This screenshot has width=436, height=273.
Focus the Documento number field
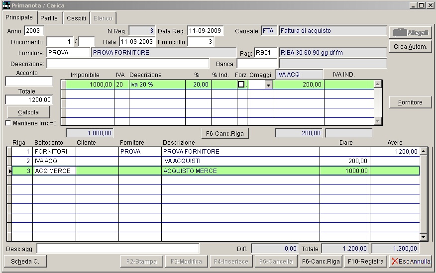(60, 42)
